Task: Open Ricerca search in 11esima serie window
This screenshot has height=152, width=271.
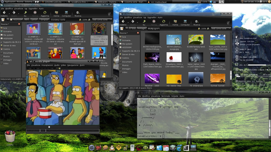Action: (x=78, y=14)
